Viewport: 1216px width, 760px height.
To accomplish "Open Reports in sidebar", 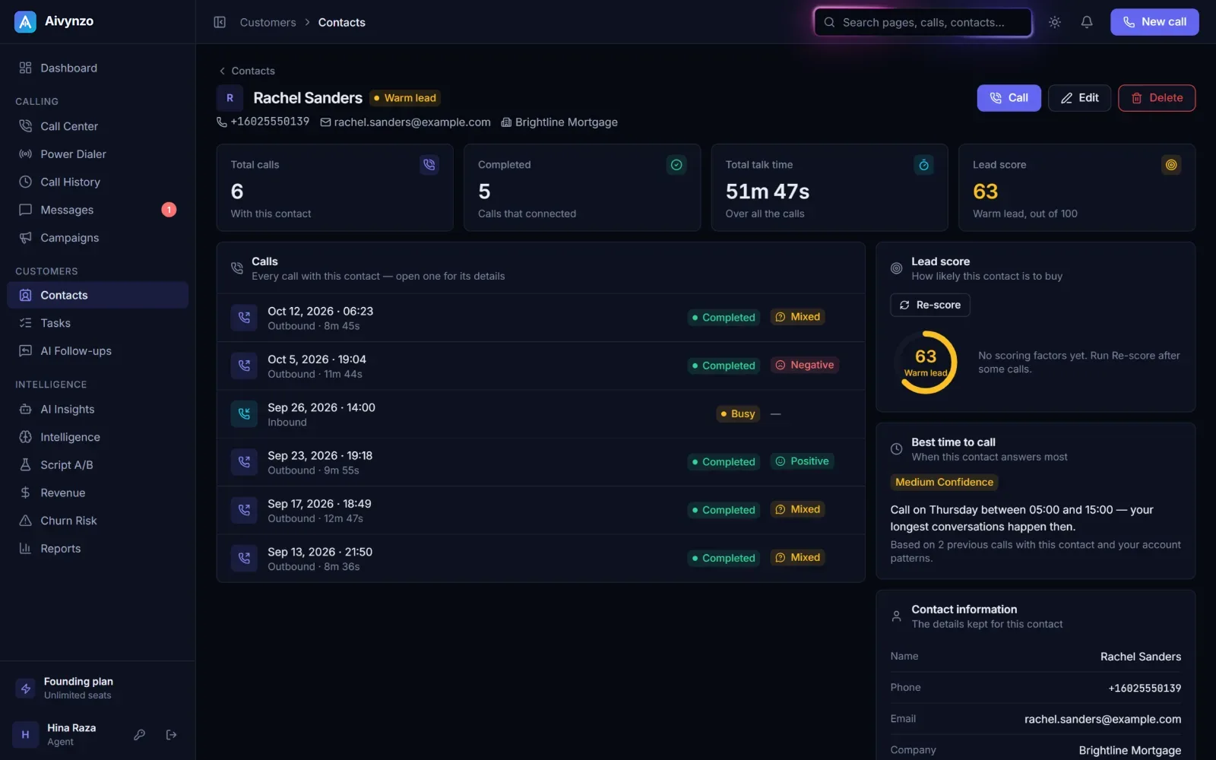I will tap(97, 549).
